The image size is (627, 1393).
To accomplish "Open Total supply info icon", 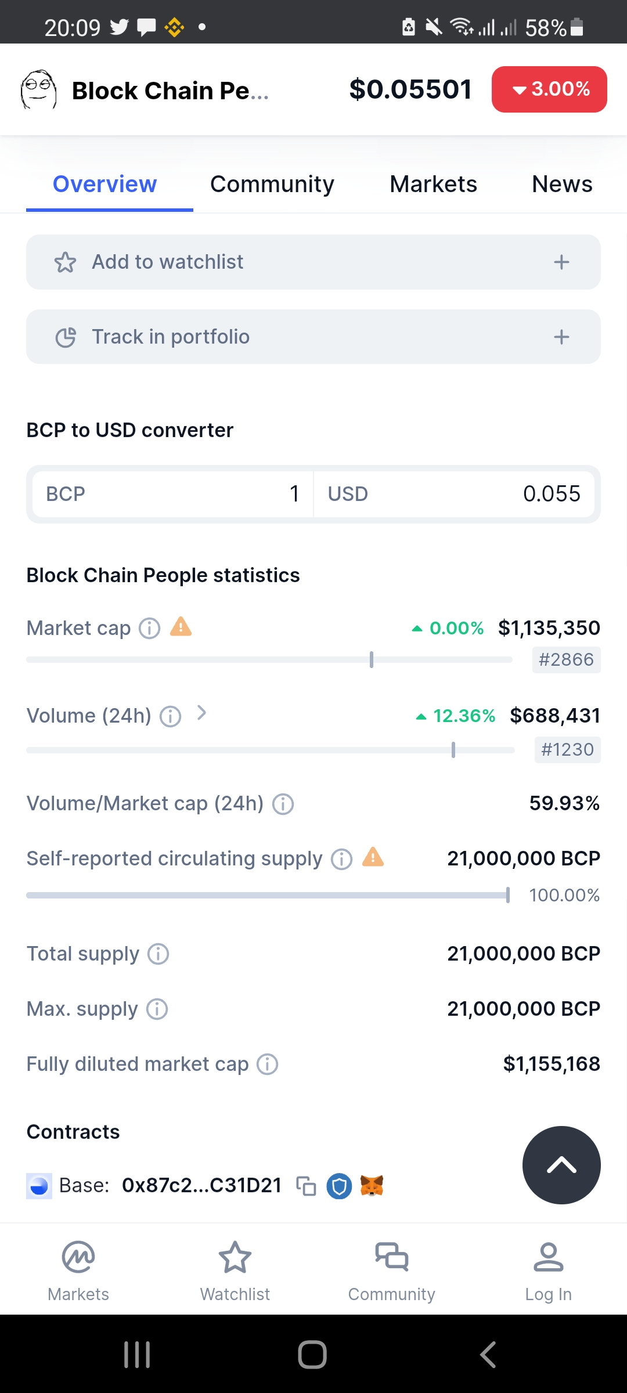I will [158, 954].
